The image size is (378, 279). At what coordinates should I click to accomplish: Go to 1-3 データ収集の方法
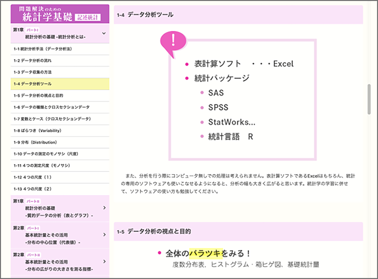[60, 72]
